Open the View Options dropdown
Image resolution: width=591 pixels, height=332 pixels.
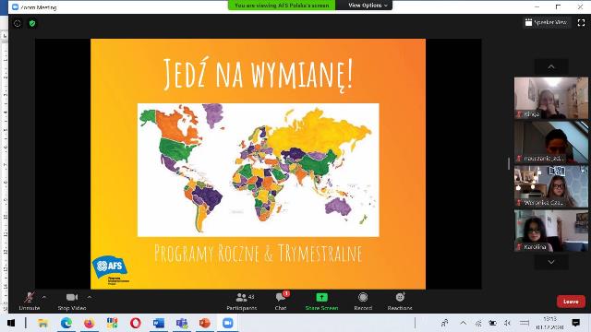[368, 6]
